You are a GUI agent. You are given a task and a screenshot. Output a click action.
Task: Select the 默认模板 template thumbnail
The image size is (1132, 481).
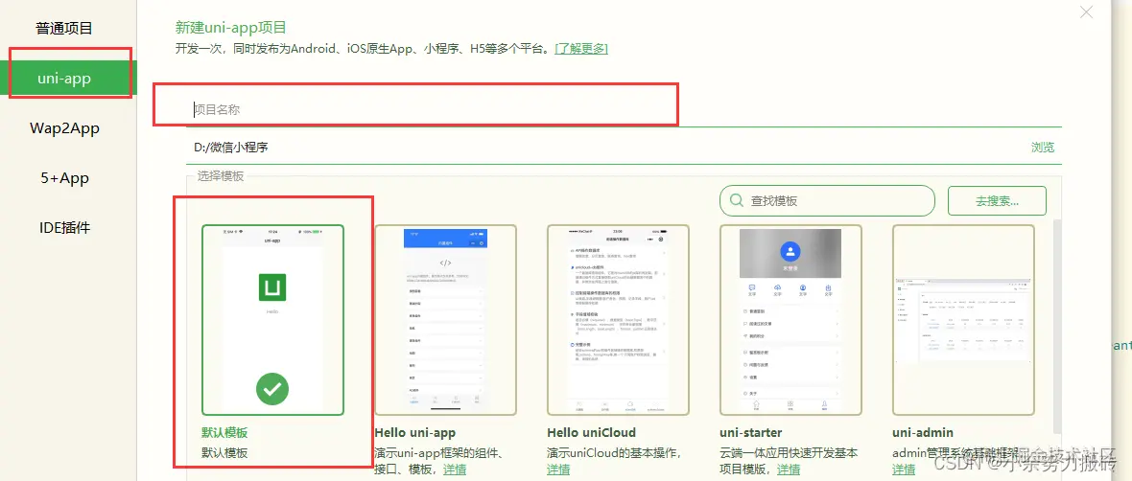tap(272, 320)
